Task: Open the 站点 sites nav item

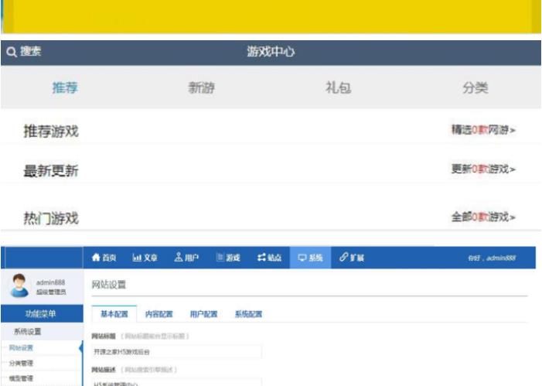Action: tap(269, 258)
